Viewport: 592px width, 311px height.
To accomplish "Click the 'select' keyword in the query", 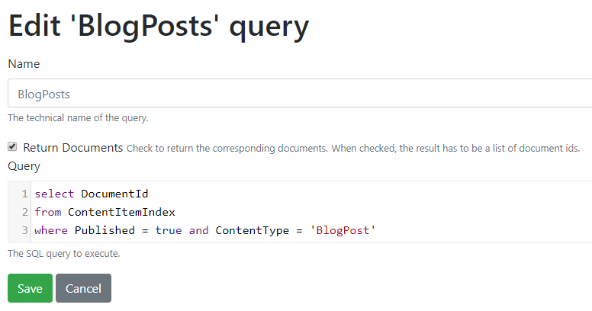I will pos(54,194).
